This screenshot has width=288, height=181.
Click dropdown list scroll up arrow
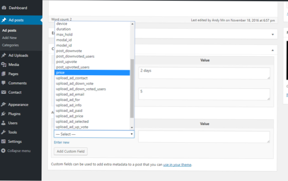pyautogui.click(x=132, y=24)
